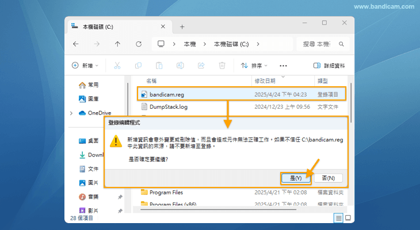Click the 本機磁碟 (C:) breadcrumb

[231, 44]
